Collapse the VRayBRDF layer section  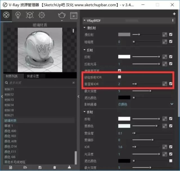click(x=84, y=20)
